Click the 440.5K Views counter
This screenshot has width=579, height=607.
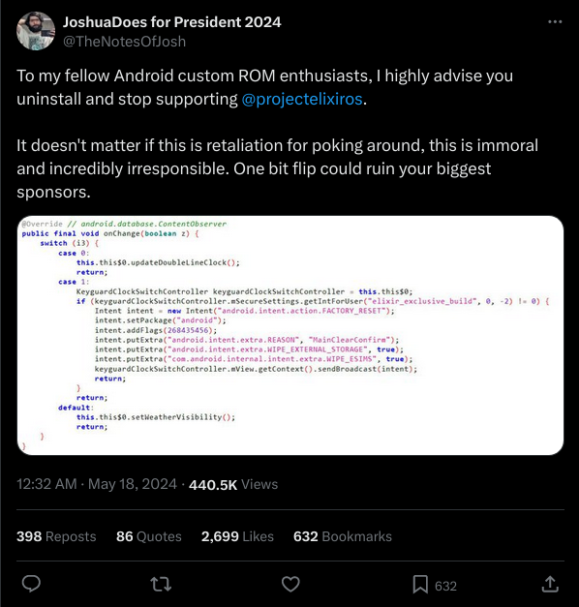[x=233, y=485]
